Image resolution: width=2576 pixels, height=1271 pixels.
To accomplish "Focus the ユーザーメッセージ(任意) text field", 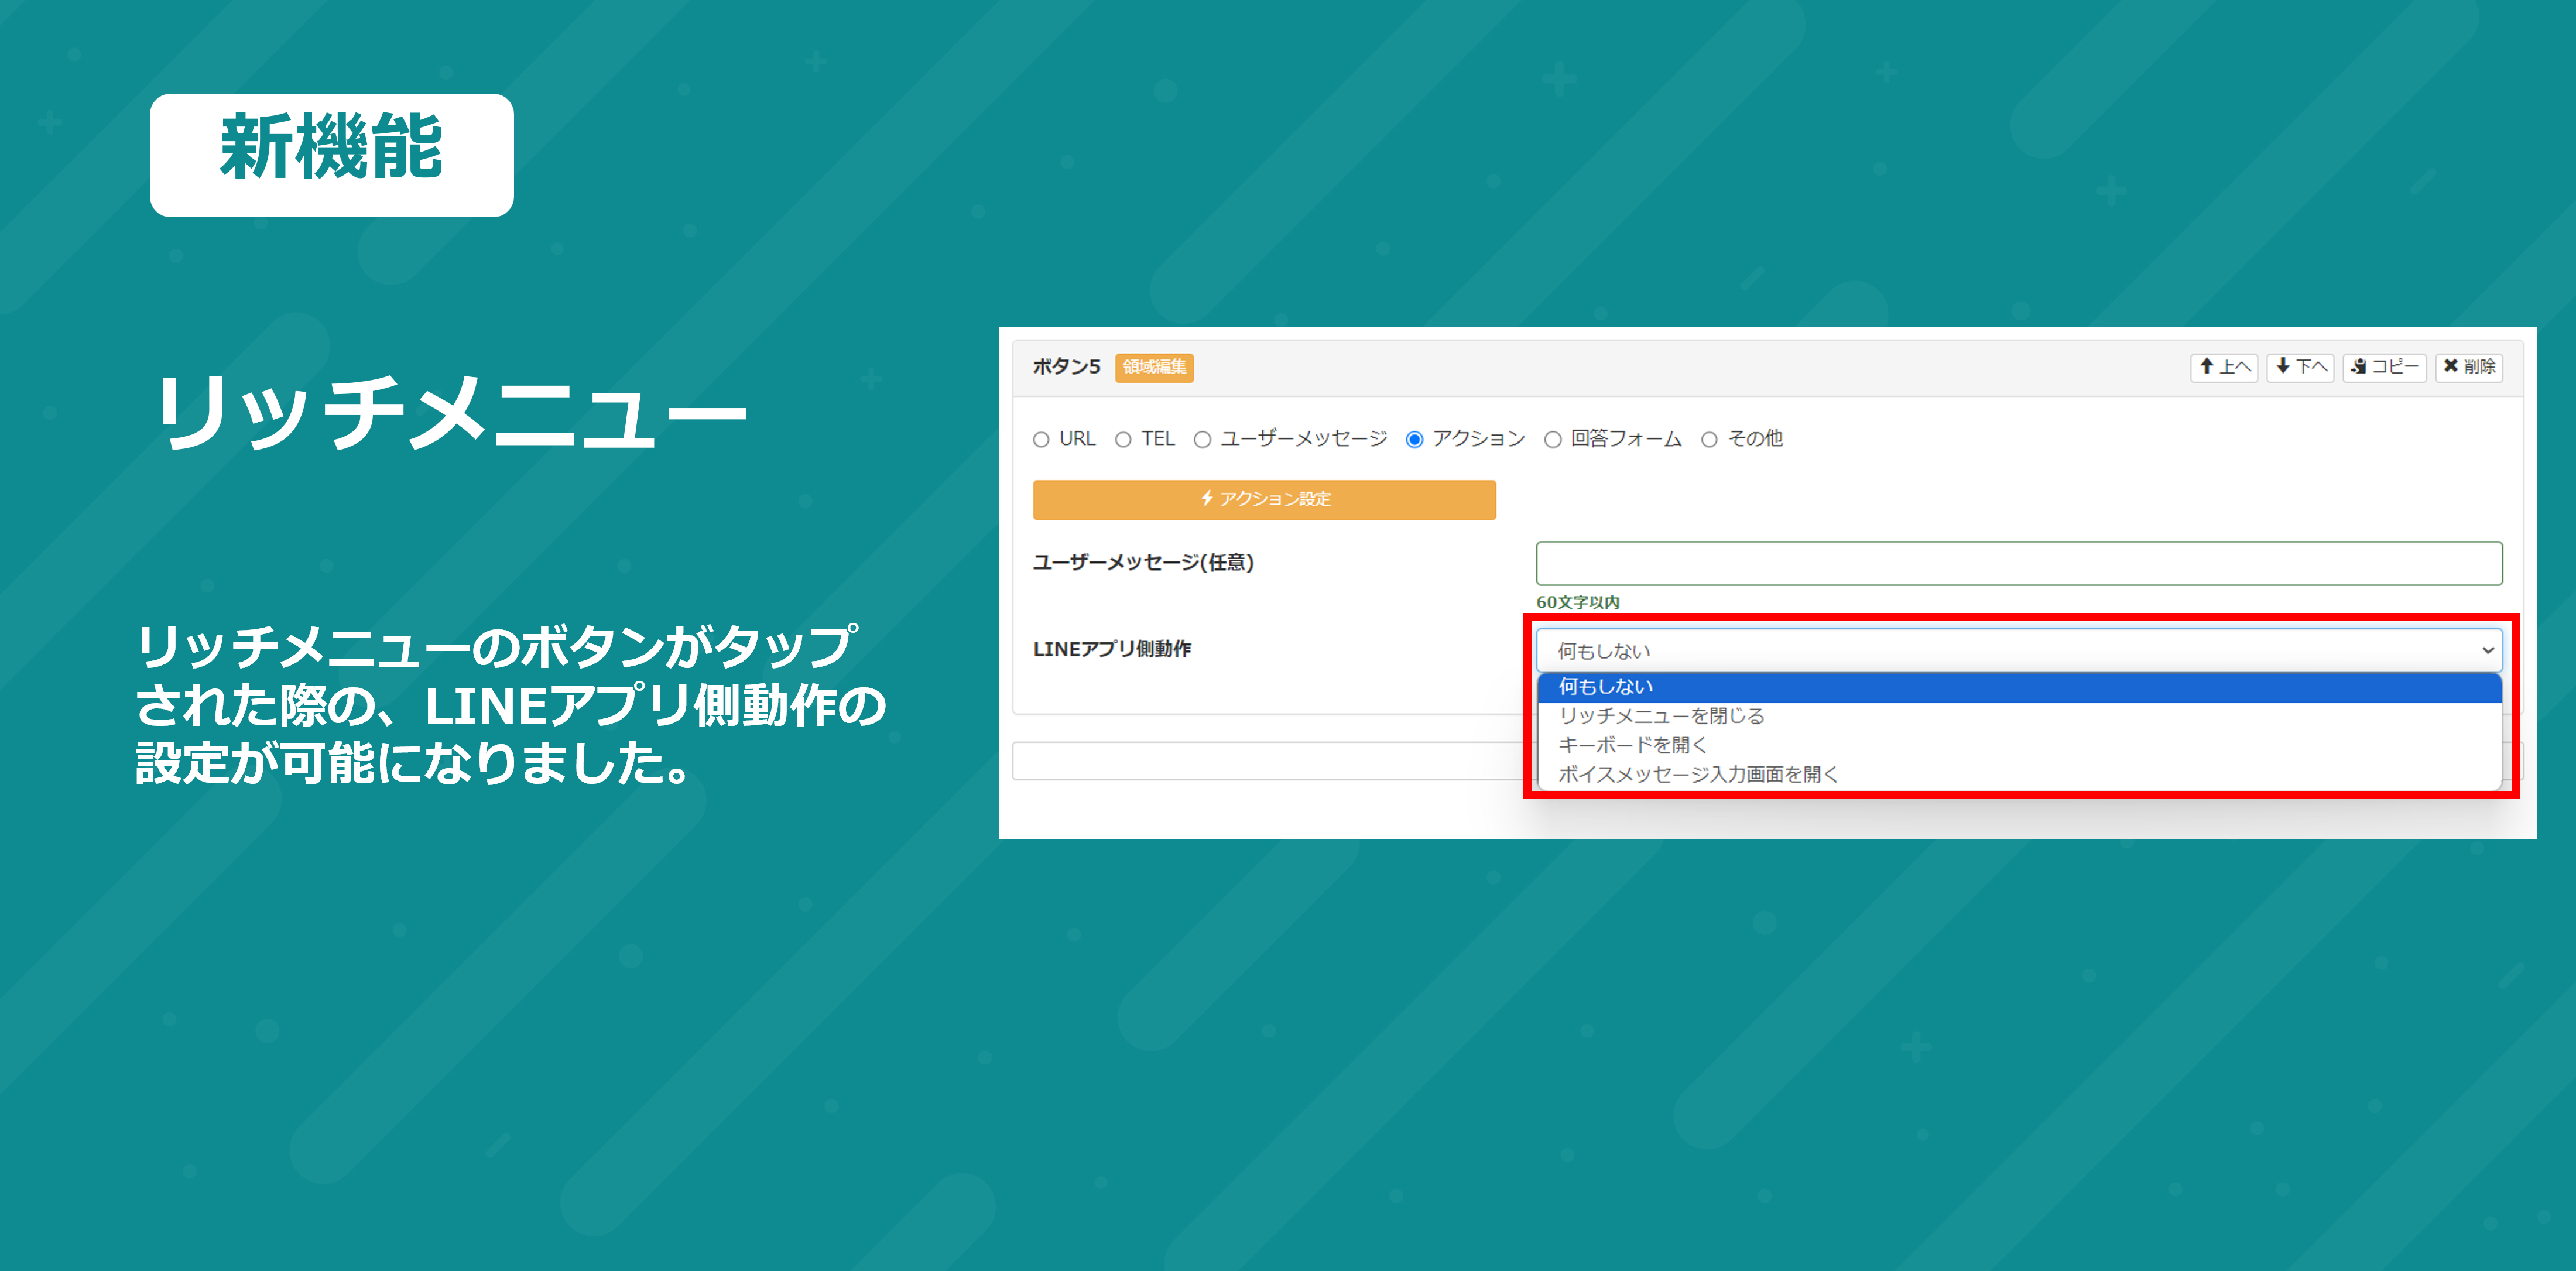I will click(x=2019, y=563).
